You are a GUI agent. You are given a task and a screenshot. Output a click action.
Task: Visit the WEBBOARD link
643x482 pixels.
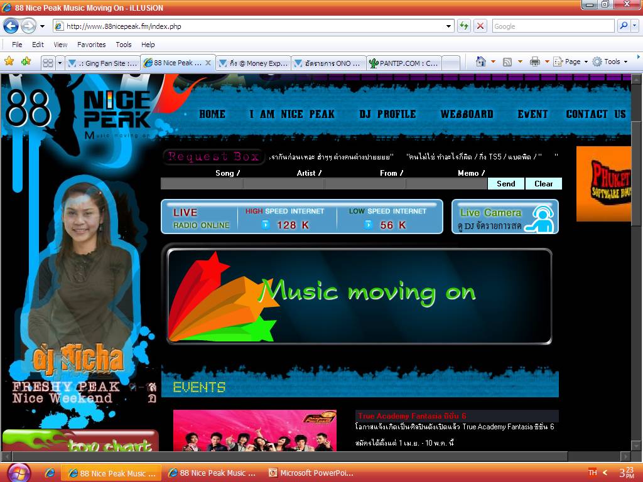[467, 114]
